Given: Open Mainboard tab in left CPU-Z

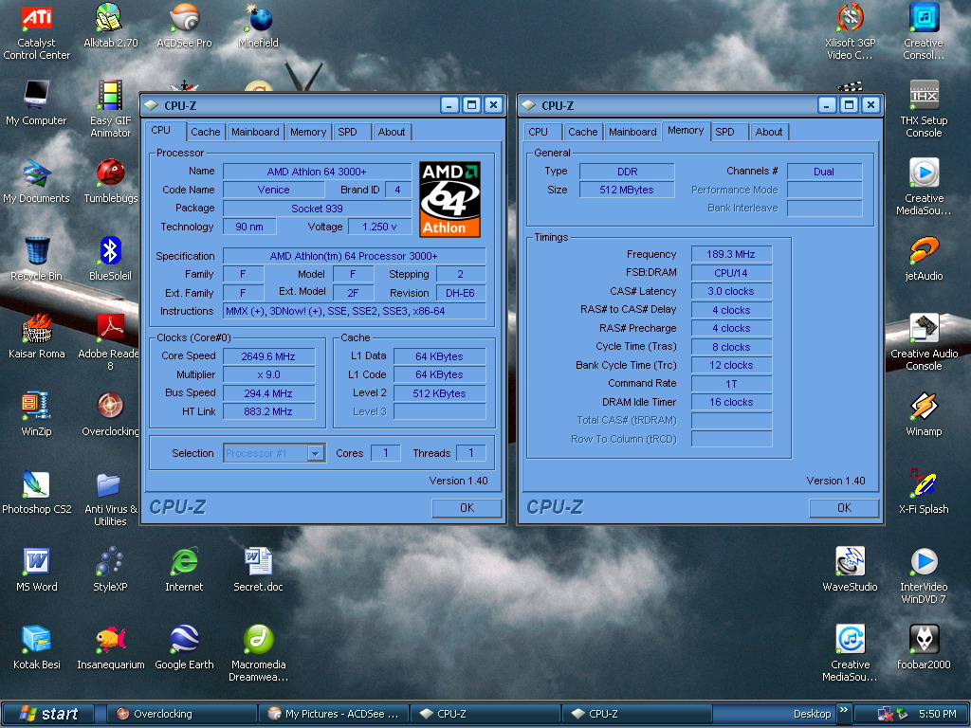Looking at the screenshot, I should (255, 132).
